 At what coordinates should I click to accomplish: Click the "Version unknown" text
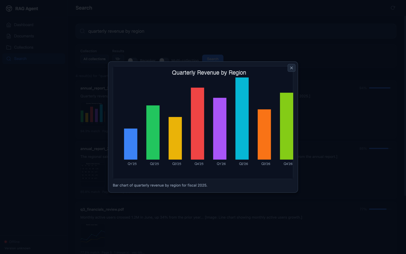pyautogui.click(x=17, y=248)
